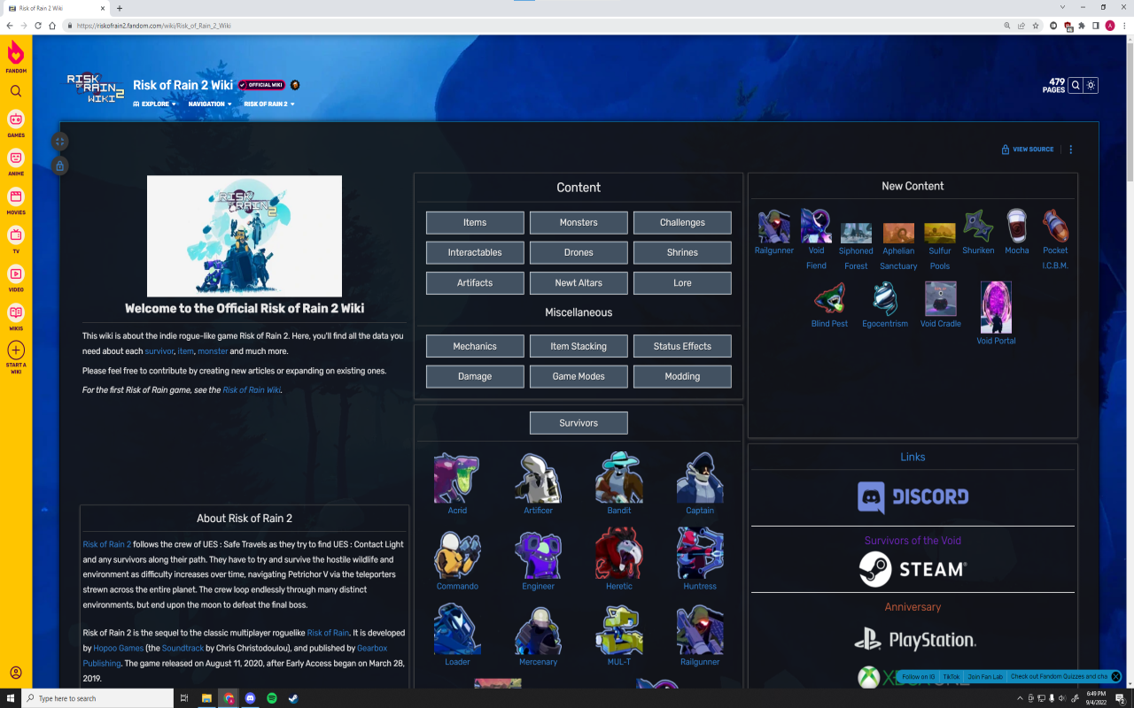The width and height of the screenshot is (1134, 708).
Task: Open the Items content page
Action: pos(475,222)
